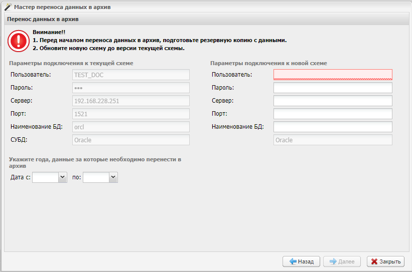
Task: Click the TEST_DOC user field
Action: [130, 75]
